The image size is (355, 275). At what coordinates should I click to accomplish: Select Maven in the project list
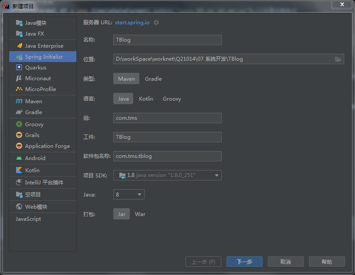pyautogui.click(x=33, y=101)
